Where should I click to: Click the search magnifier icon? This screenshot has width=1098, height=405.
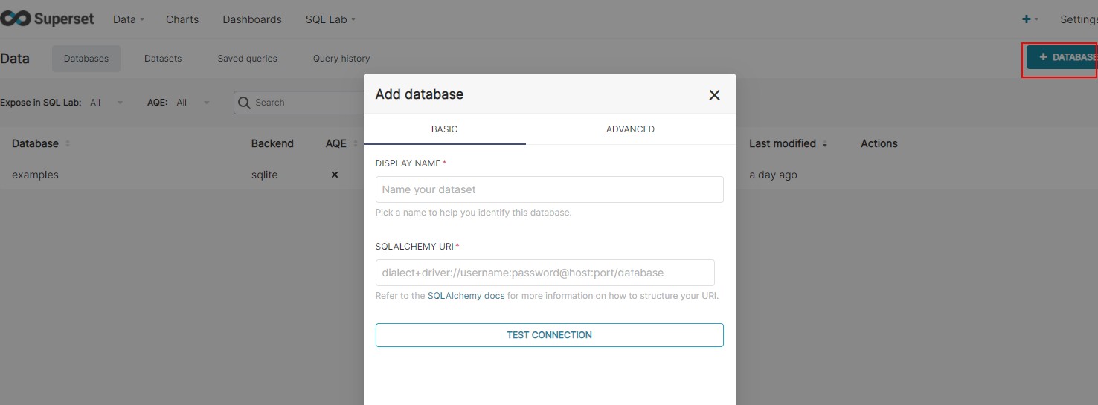point(244,103)
